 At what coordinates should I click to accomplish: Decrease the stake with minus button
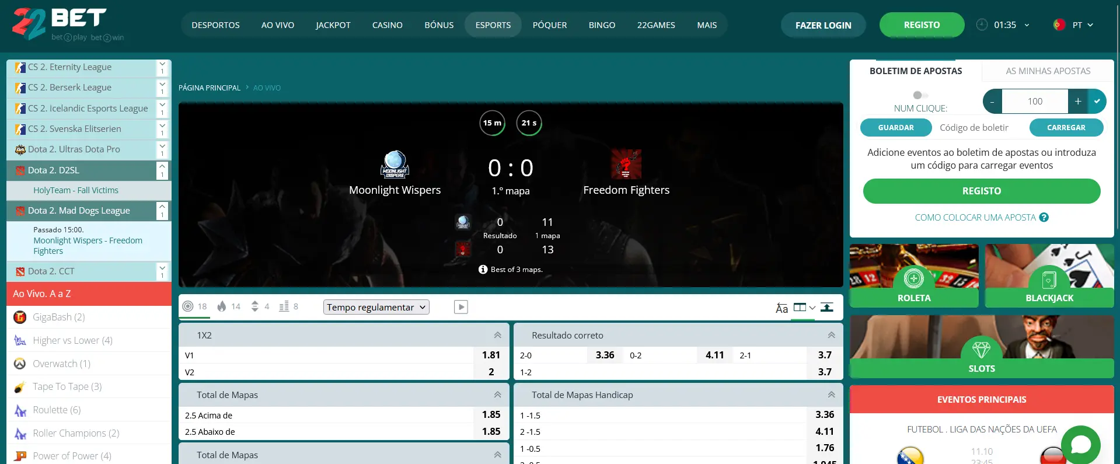point(992,101)
